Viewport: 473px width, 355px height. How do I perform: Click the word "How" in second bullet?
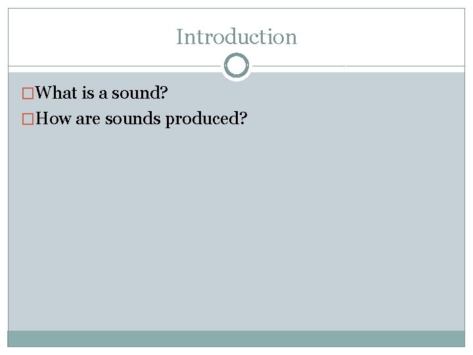click(53, 118)
